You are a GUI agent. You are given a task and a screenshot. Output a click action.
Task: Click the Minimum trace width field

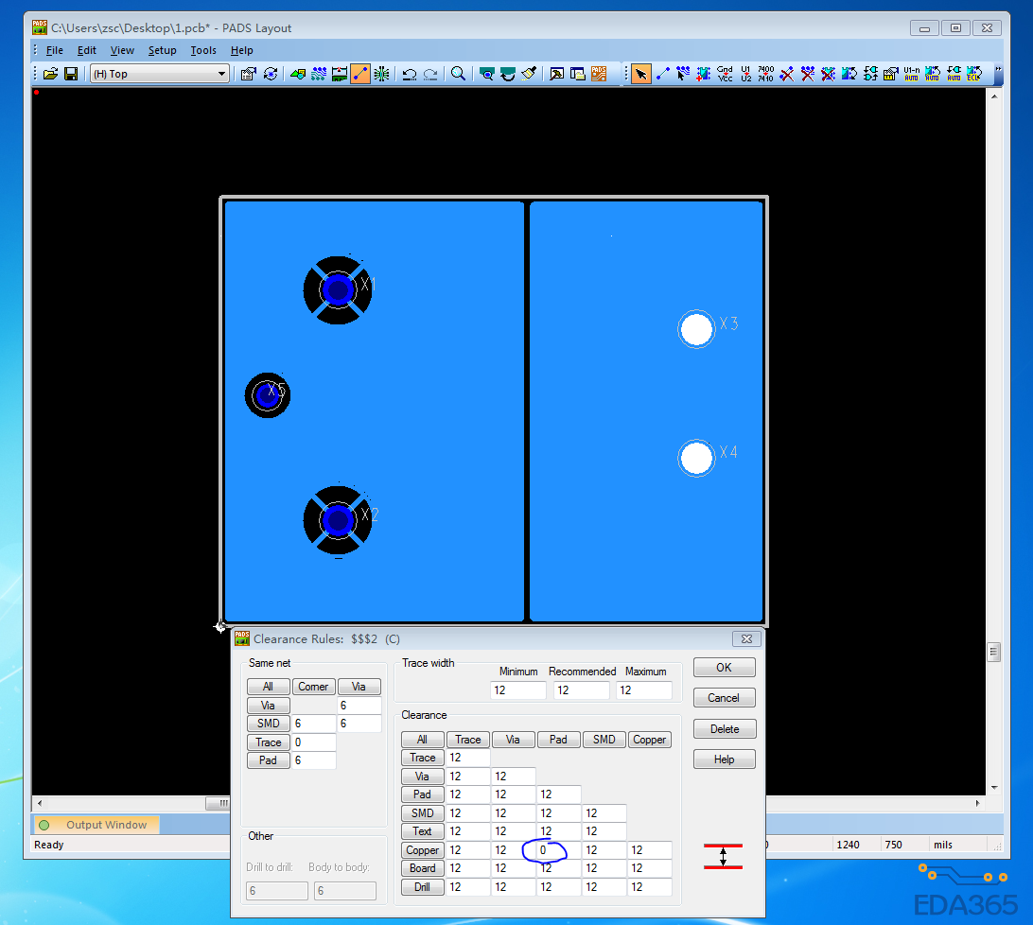(x=518, y=689)
